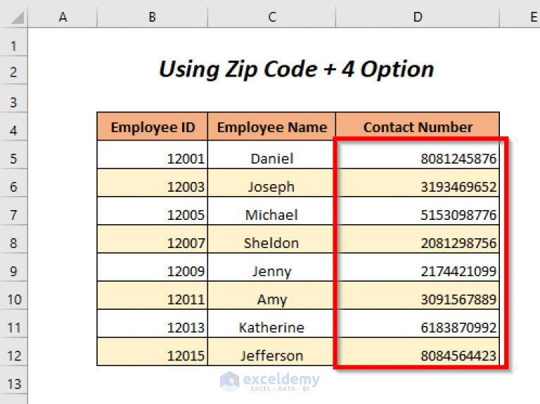Click cell with ID 12013
This screenshot has width=540, height=404.
pos(152,324)
